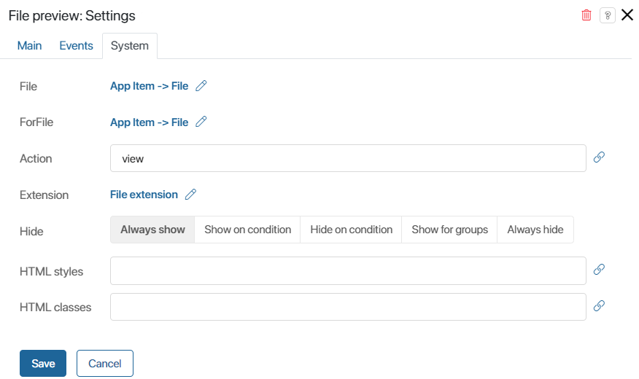
Task: Select the Show for groups option
Action: coord(449,230)
